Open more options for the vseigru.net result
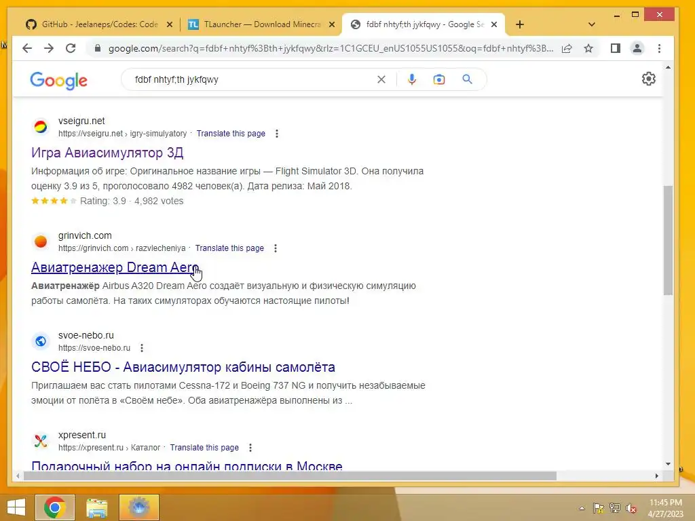The width and height of the screenshot is (695, 521). 277,134
